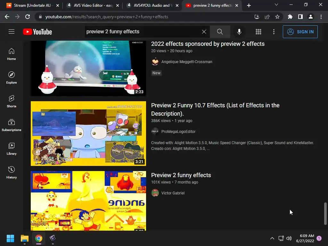Open File Explorer from the taskbar
This screenshot has height=246, width=328.
[x=24, y=238]
